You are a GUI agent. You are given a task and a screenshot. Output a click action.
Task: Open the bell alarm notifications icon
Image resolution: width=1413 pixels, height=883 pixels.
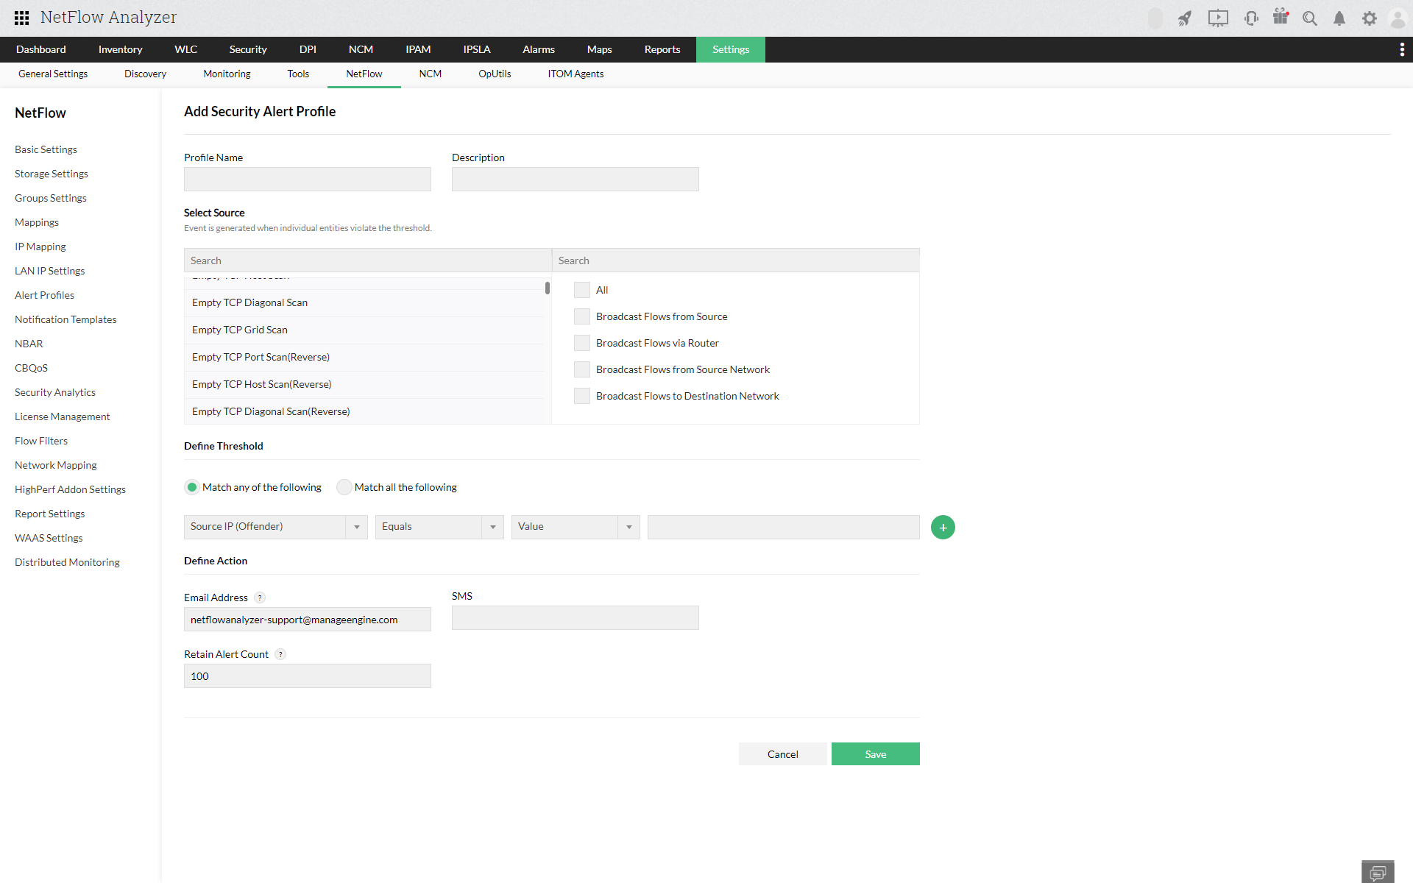pyautogui.click(x=1339, y=18)
